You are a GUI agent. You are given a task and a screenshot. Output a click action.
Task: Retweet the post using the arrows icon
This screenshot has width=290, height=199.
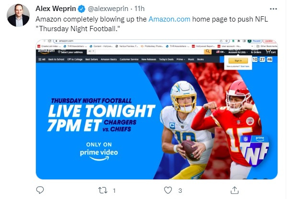click(103, 190)
